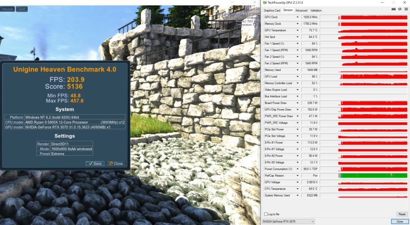Click the GPU-Z refresh icon
410x225 pixels.
(400, 9)
